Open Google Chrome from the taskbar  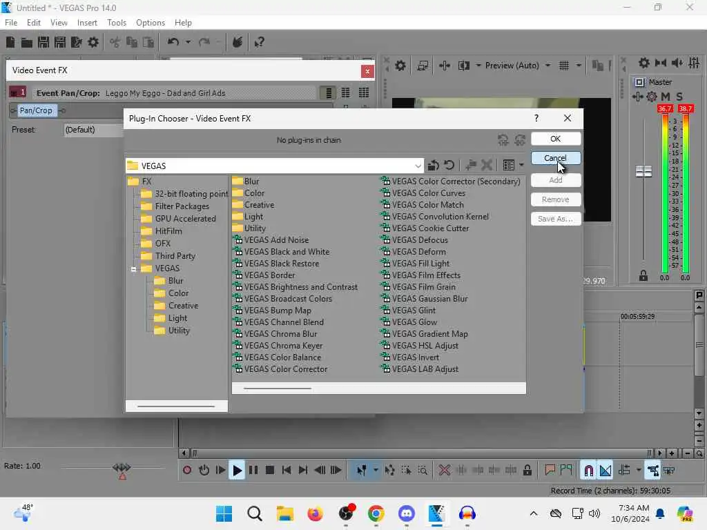(376, 513)
